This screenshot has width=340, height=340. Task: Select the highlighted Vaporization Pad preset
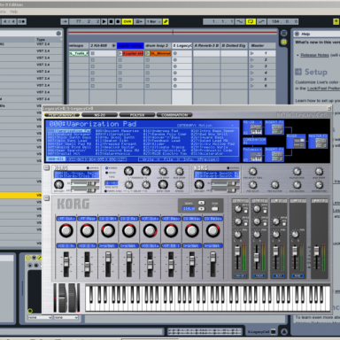[69, 131]
